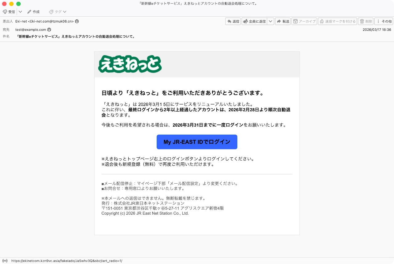Click recipient address test@example.com
The height and width of the screenshot is (264, 394).
tap(31, 30)
